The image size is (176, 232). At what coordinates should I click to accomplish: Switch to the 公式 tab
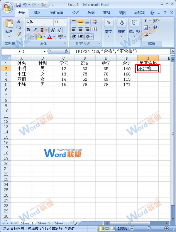click(x=76, y=13)
